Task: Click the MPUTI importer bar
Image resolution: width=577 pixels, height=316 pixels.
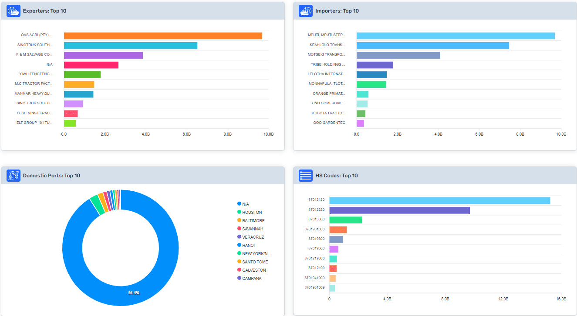Action: pos(456,36)
